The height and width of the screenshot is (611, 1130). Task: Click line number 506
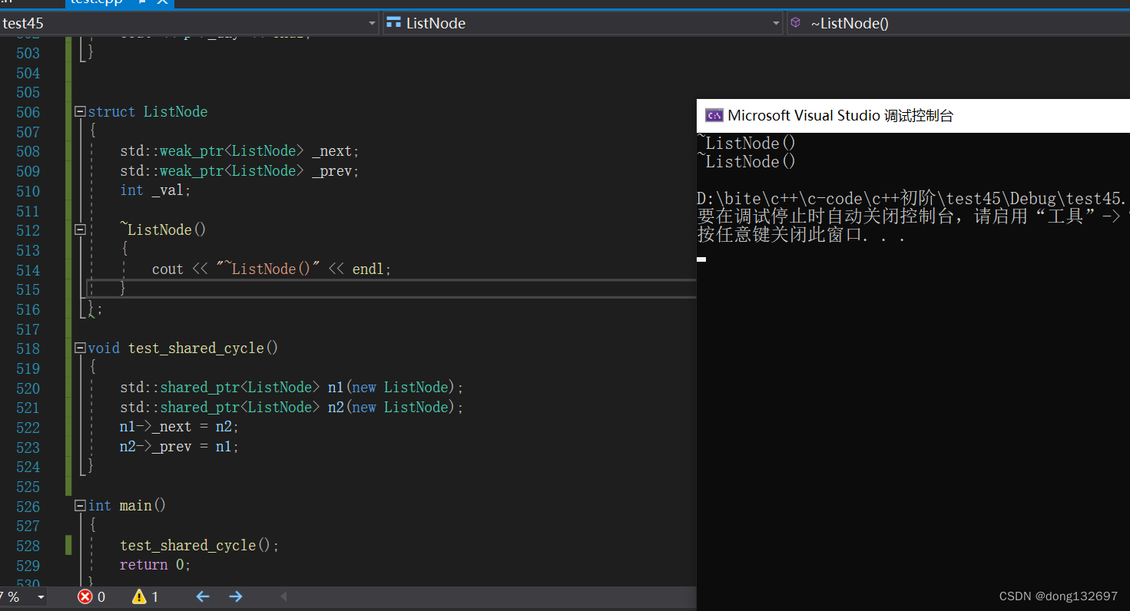coord(28,112)
